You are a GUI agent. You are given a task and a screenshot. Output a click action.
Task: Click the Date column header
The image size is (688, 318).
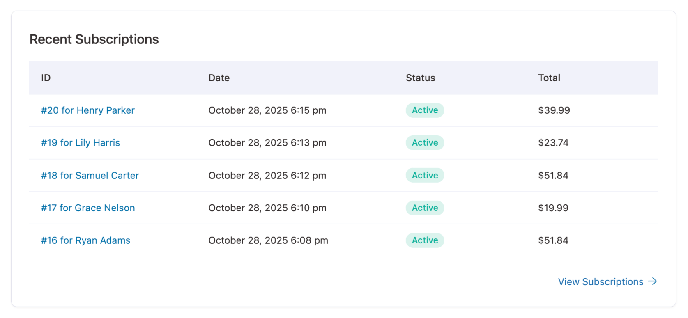pyautogui.click(x=219, y=78)
